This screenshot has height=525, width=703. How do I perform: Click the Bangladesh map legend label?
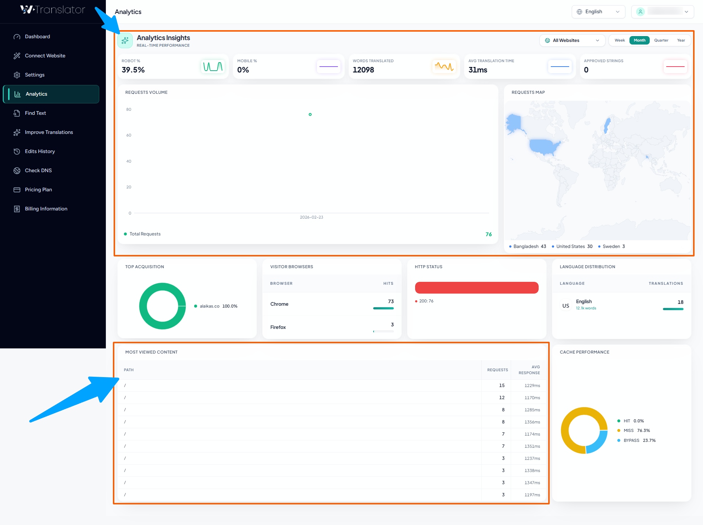click(x=527, y=246)
